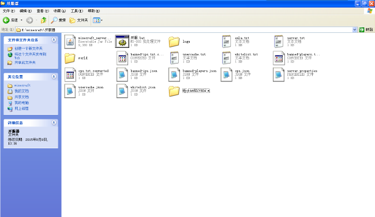Click publish this folder to Web link
Screen dimensions: 375x217
coord(30,56)
